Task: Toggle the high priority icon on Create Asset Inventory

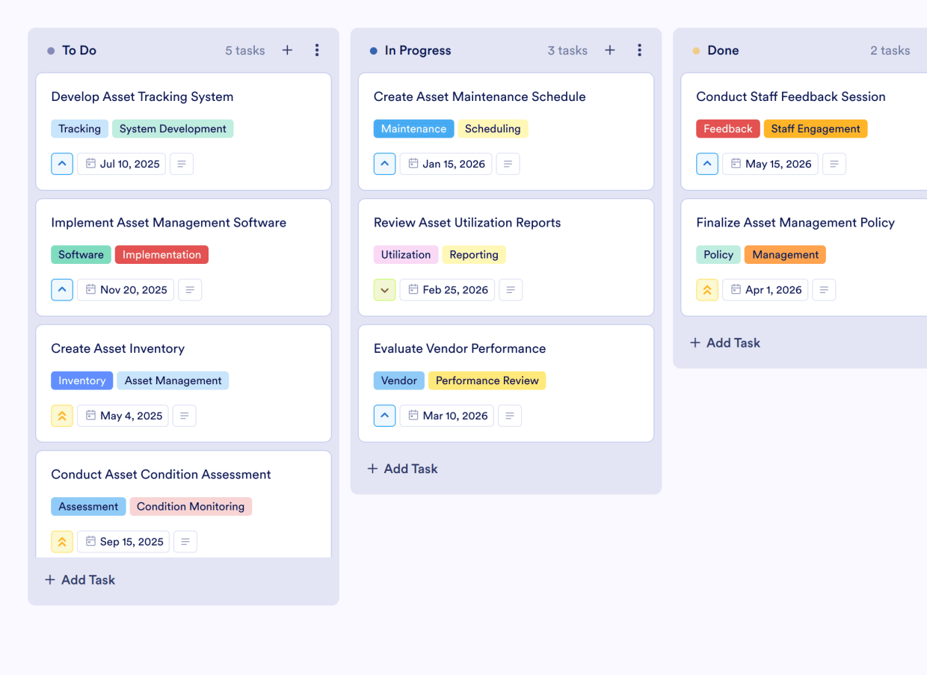Action: coord(62,416)
